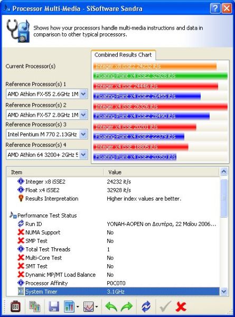Click the help question mark button
The height and width of the screenshot is (317, 235).
tap(215, 8)
